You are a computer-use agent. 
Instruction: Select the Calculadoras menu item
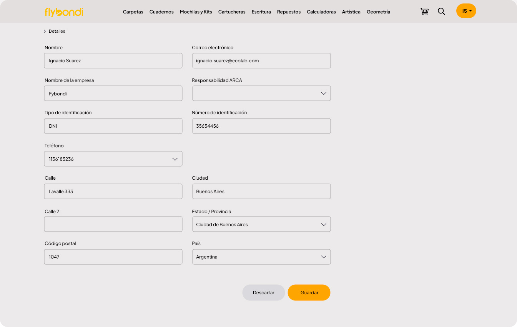pyautogui.click(x=321, y=12)
